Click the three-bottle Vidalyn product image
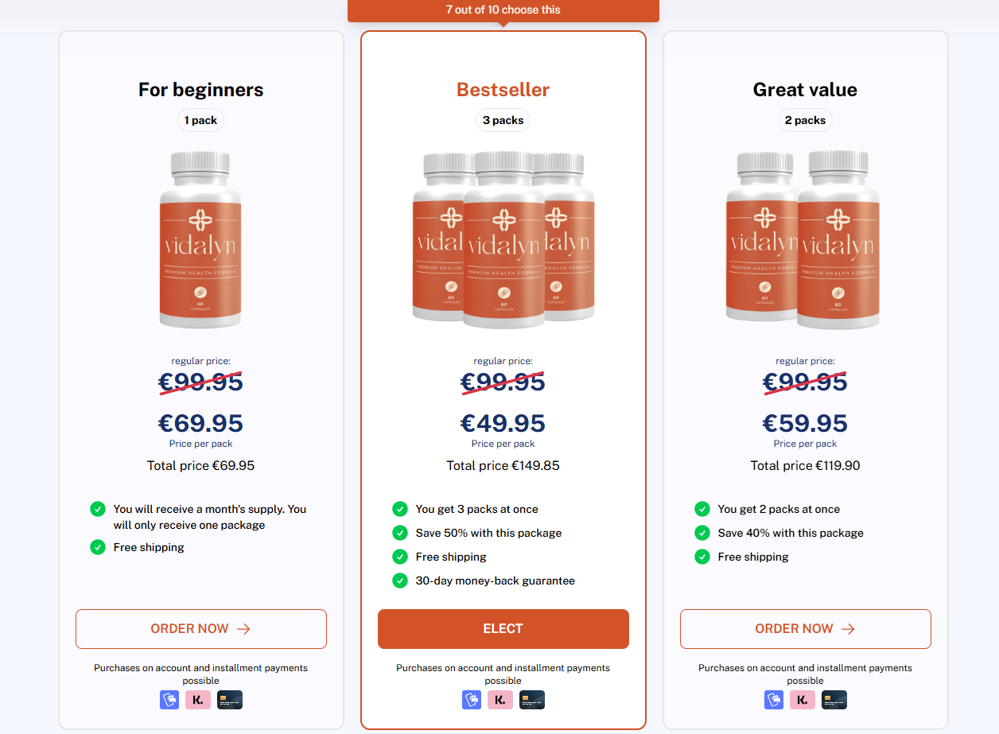 coord(503,240)
